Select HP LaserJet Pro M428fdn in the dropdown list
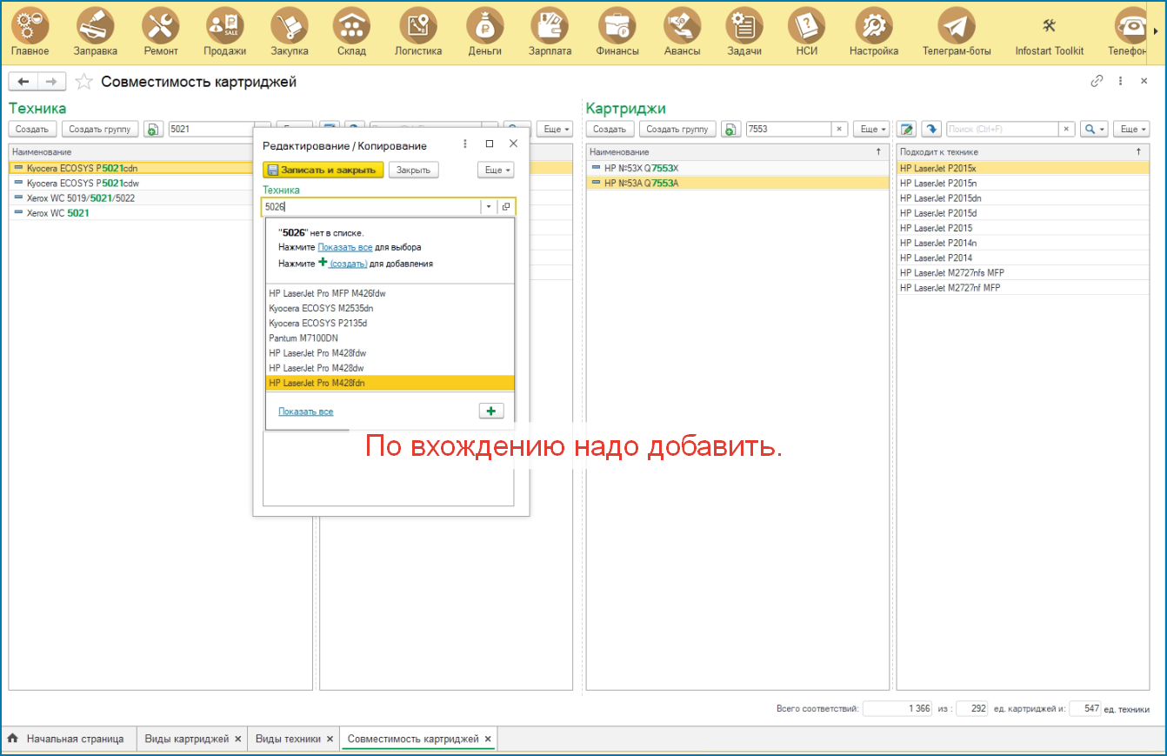1167x756 pixels. (x=390, y=383)
